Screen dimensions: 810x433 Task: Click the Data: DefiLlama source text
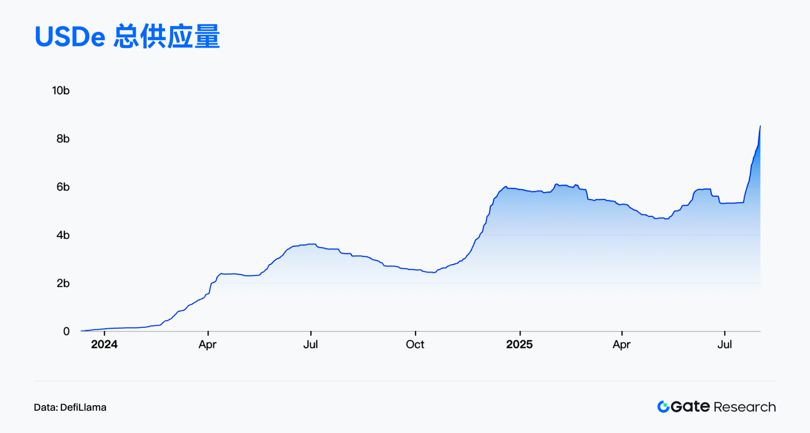pyautogui.click(x=70, y=407)
